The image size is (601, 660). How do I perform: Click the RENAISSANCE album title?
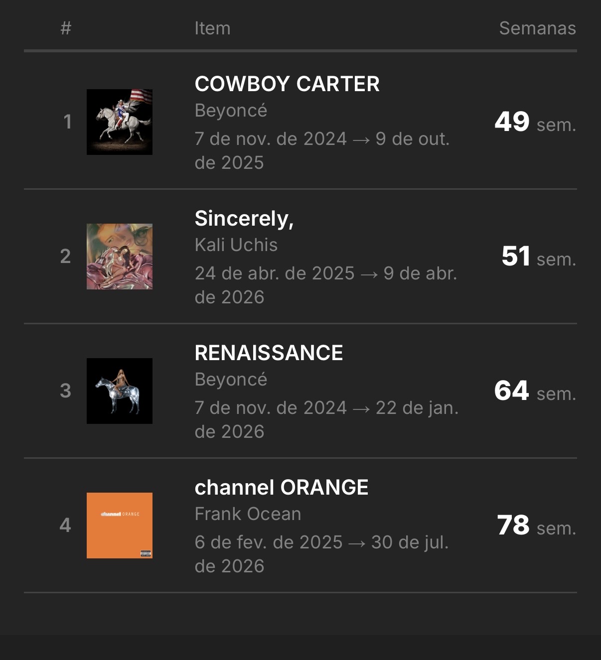[x=269, y=353]
